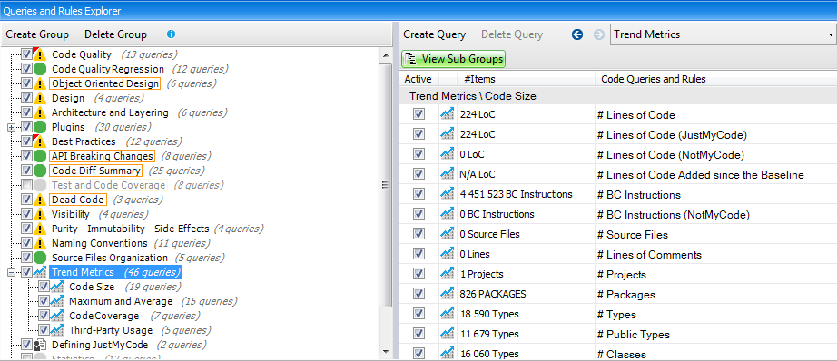
Task: Click the Create Query button
Action: click(435, 34)
